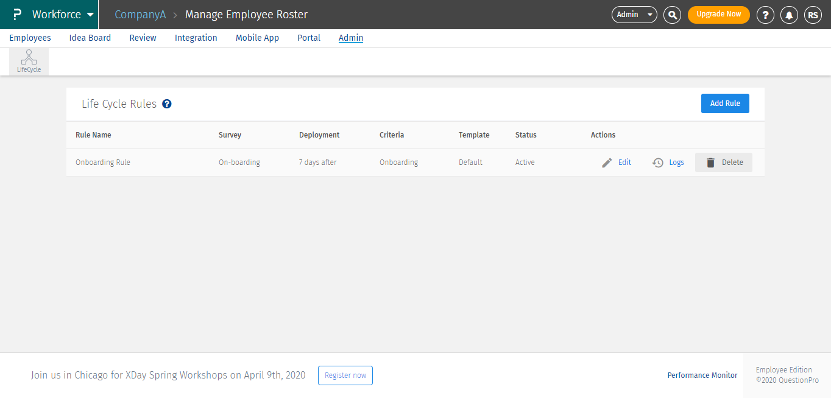
Task: Open the Integration tab
Action: click(196, 38)
